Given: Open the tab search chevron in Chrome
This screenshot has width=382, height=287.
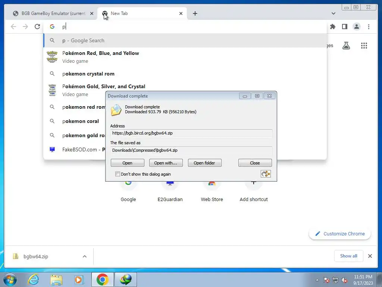Looking at the screenshot, I should pyautogui.click(x=333, y=13).
